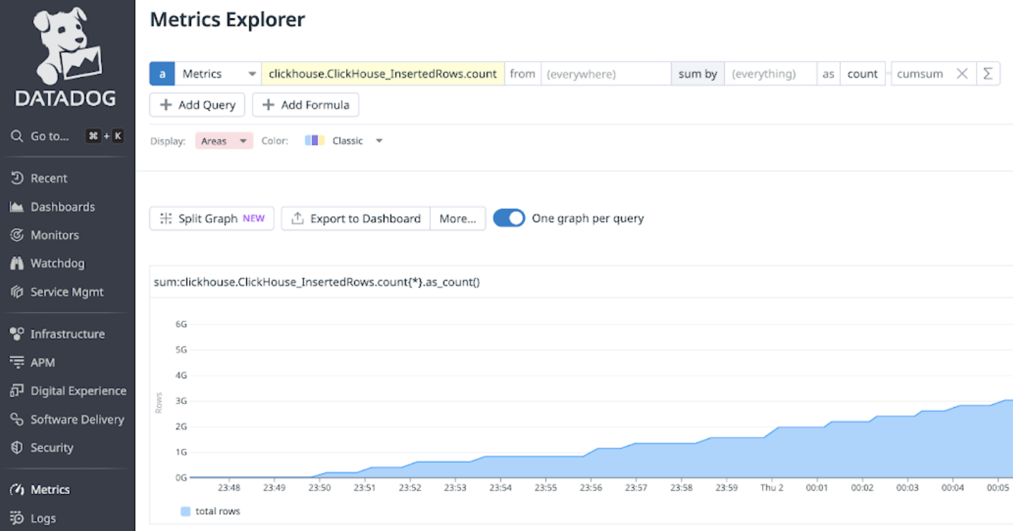The image size is (1013, 531).
Task: Click the sum by aggregation selector
Action: click(x=697, y=73)
